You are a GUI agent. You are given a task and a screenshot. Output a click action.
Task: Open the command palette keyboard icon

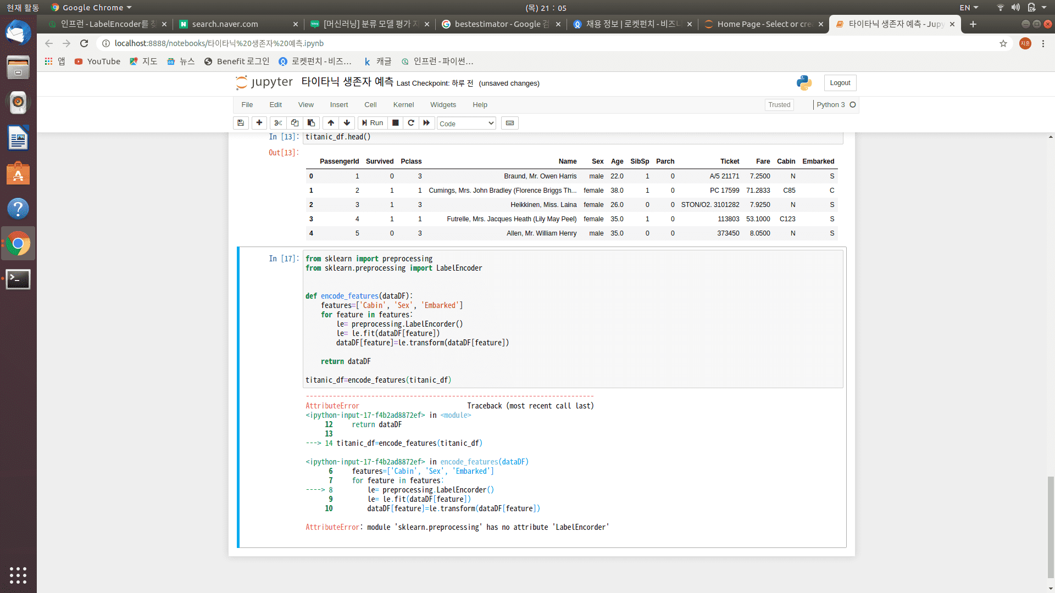(510, 123)
